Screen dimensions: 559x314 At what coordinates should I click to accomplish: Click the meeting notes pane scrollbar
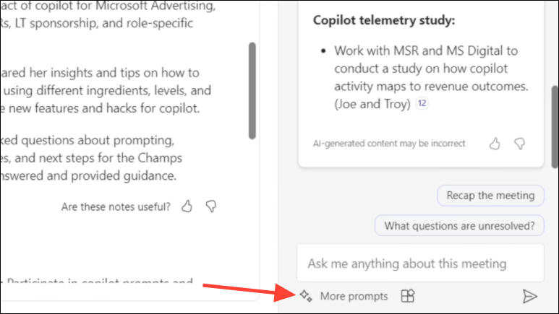[252, 91]
